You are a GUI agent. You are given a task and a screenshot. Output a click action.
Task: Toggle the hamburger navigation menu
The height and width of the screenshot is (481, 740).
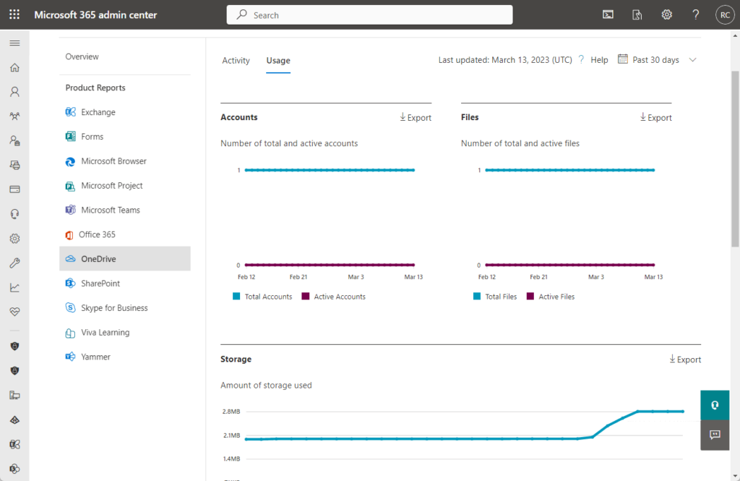pyautogui.click(x=14, y=43)
